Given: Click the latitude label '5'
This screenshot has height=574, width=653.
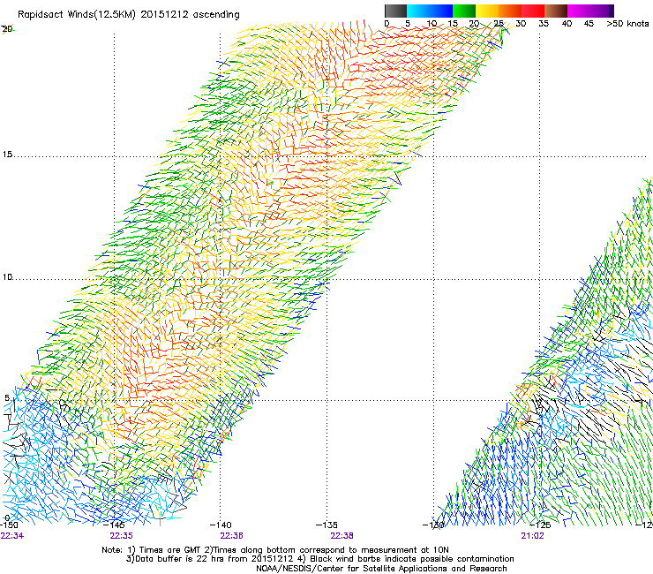Looking at the screenshot, I should tap(7, 397).
